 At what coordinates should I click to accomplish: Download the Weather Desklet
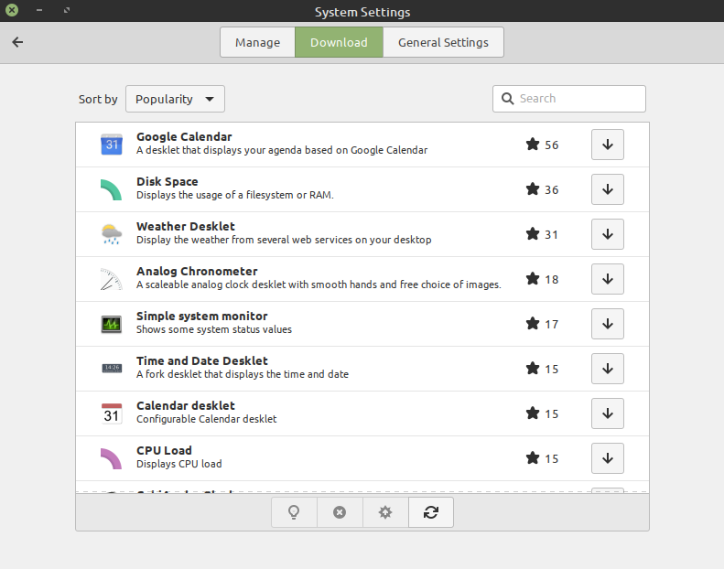click(608, 234)
